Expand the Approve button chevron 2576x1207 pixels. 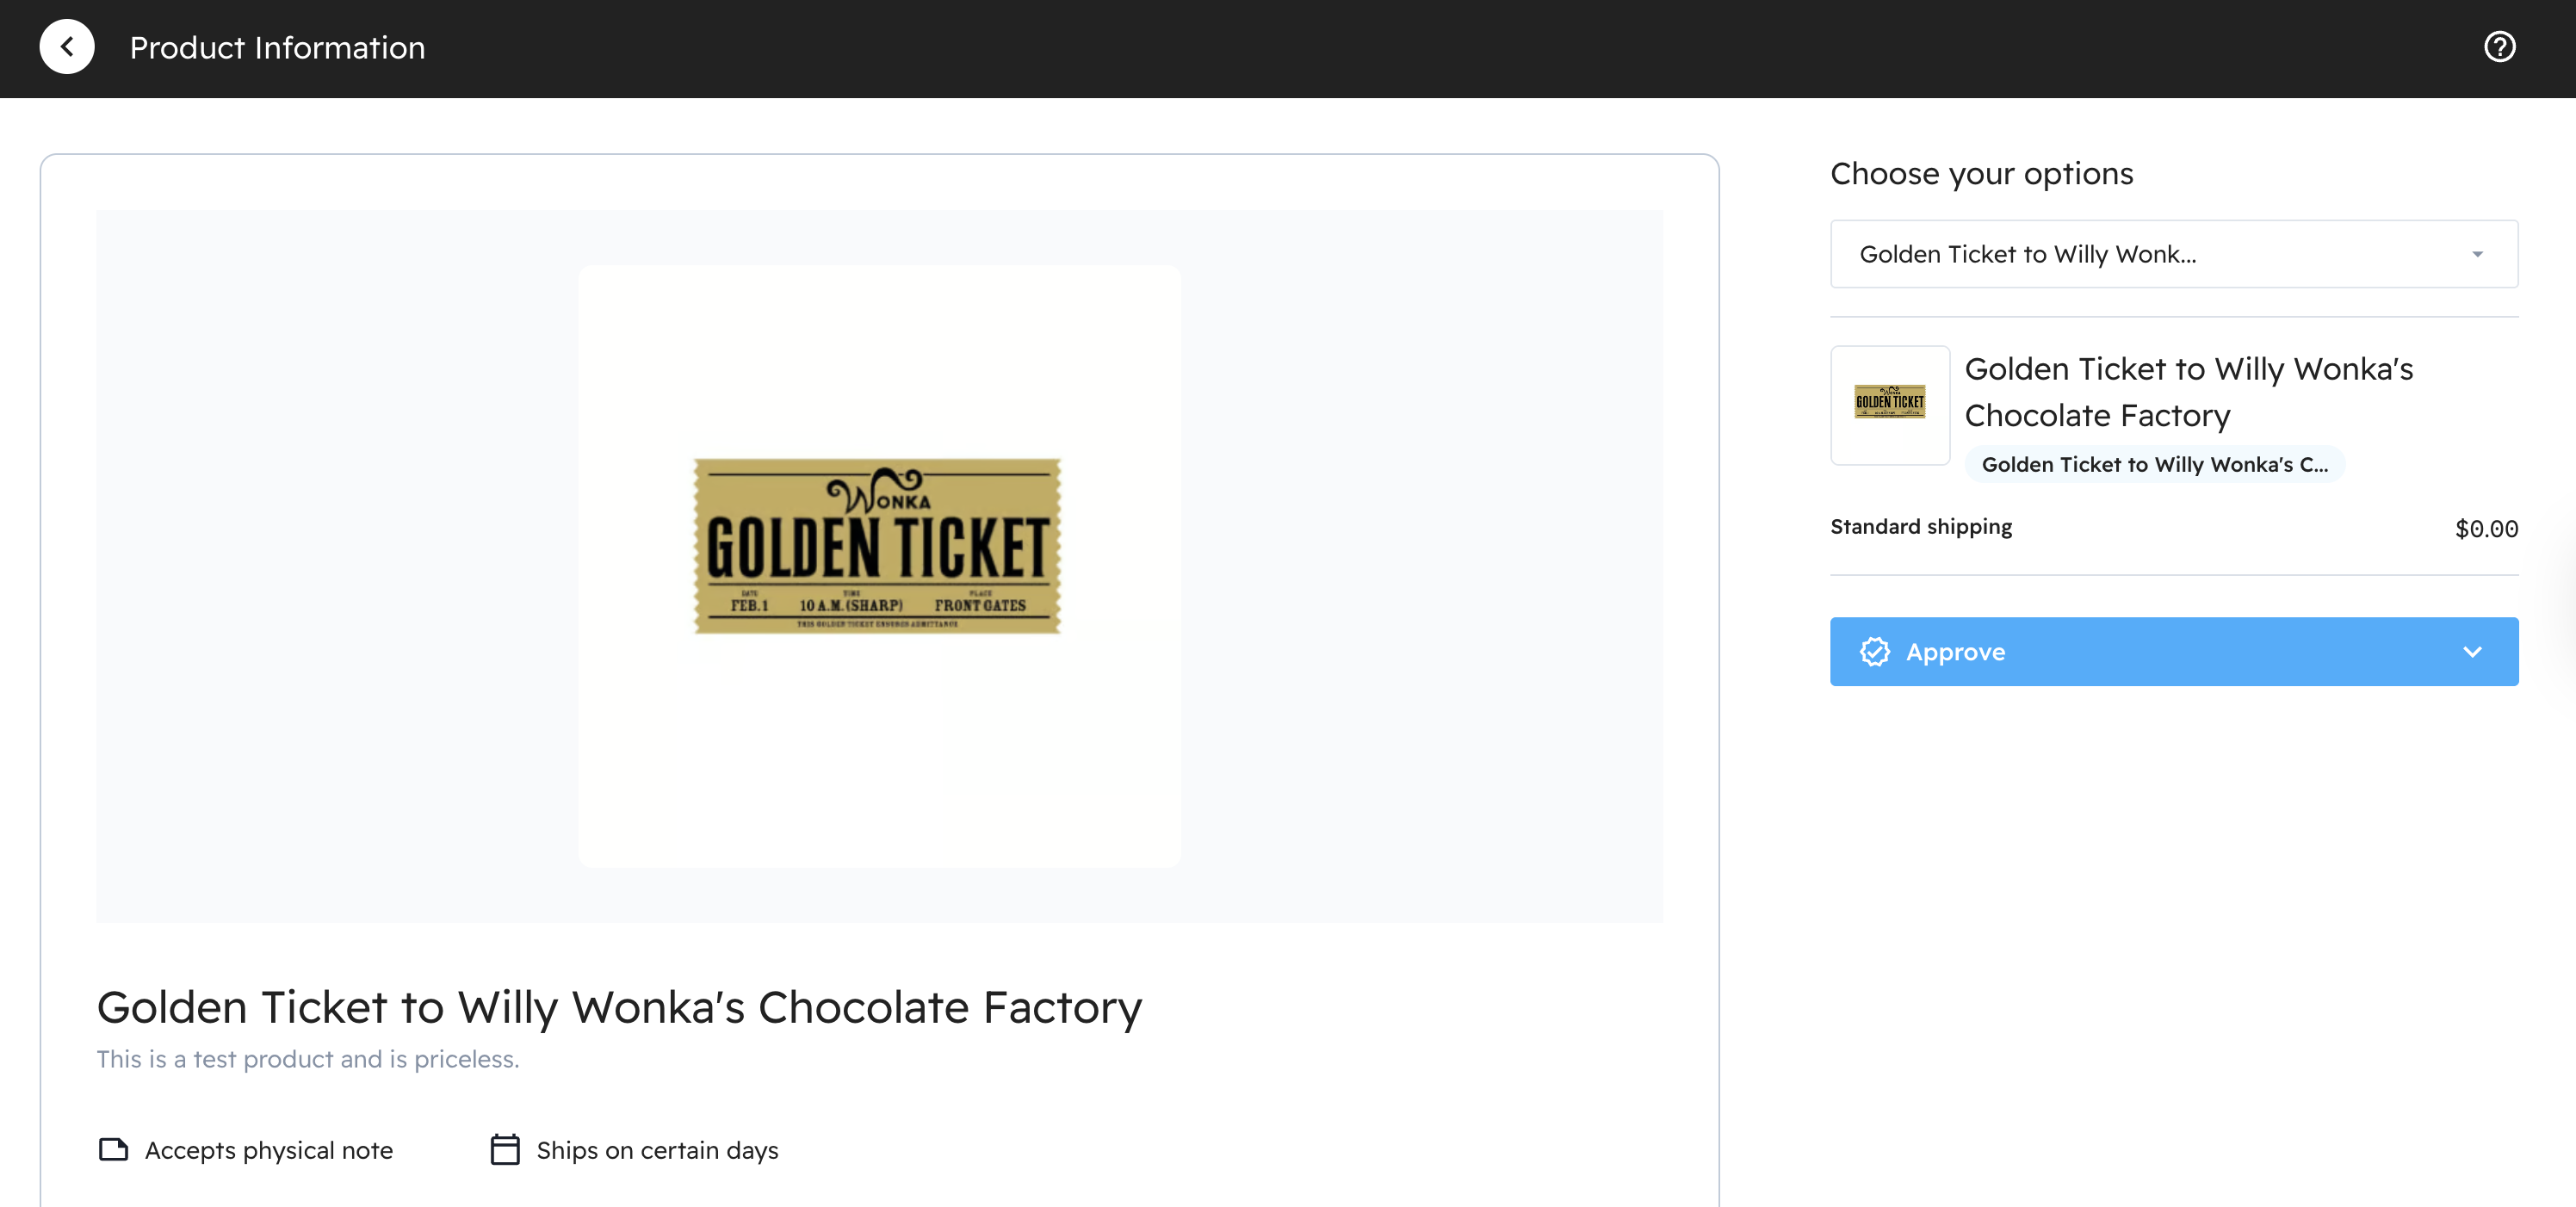coord(2472,652)
